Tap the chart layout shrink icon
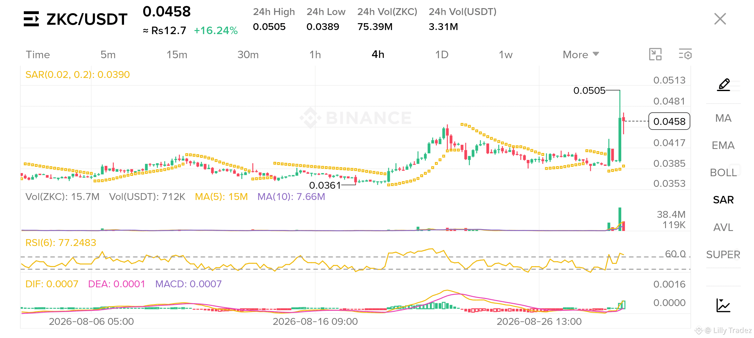Viewport: 754px width, 338px height. click(x=655, y=54)
